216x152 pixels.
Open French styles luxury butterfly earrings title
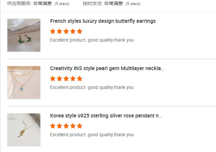pyautogui.click(x=103, y=21)
